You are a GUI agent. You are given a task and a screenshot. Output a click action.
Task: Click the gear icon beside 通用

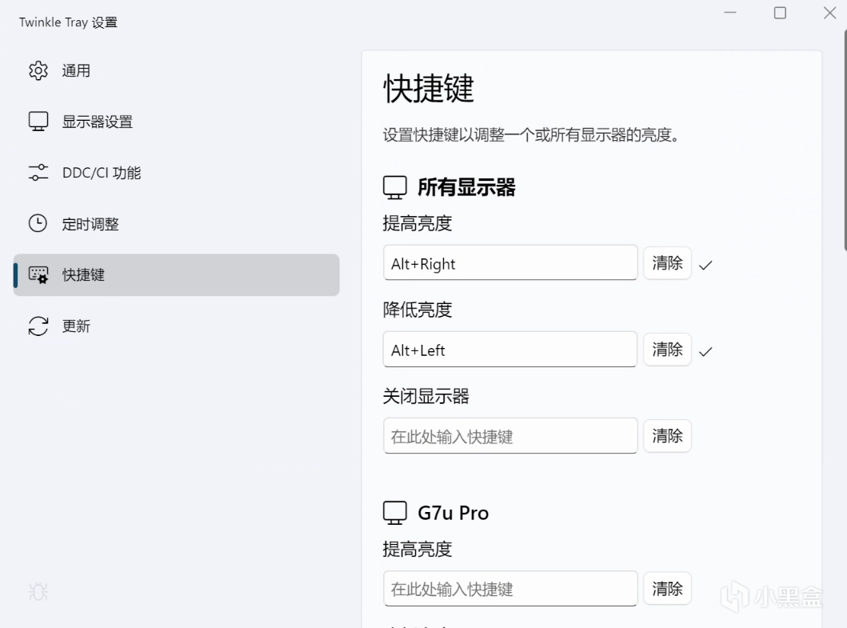[x=38, y=70]
